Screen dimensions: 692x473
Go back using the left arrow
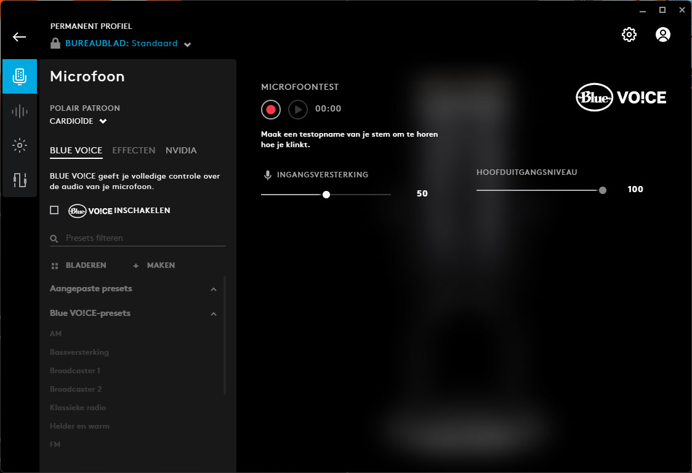(20, 37)
